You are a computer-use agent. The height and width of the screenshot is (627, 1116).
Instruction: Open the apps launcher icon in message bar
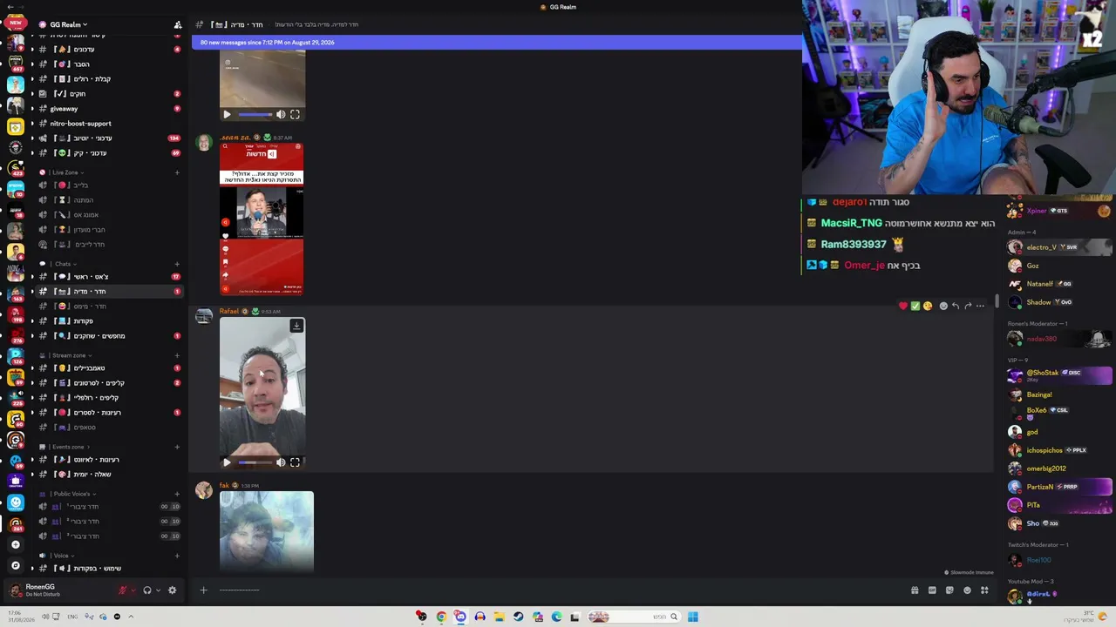pos(984,590)
